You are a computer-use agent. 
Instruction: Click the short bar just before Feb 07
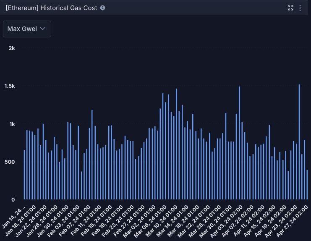81,185
